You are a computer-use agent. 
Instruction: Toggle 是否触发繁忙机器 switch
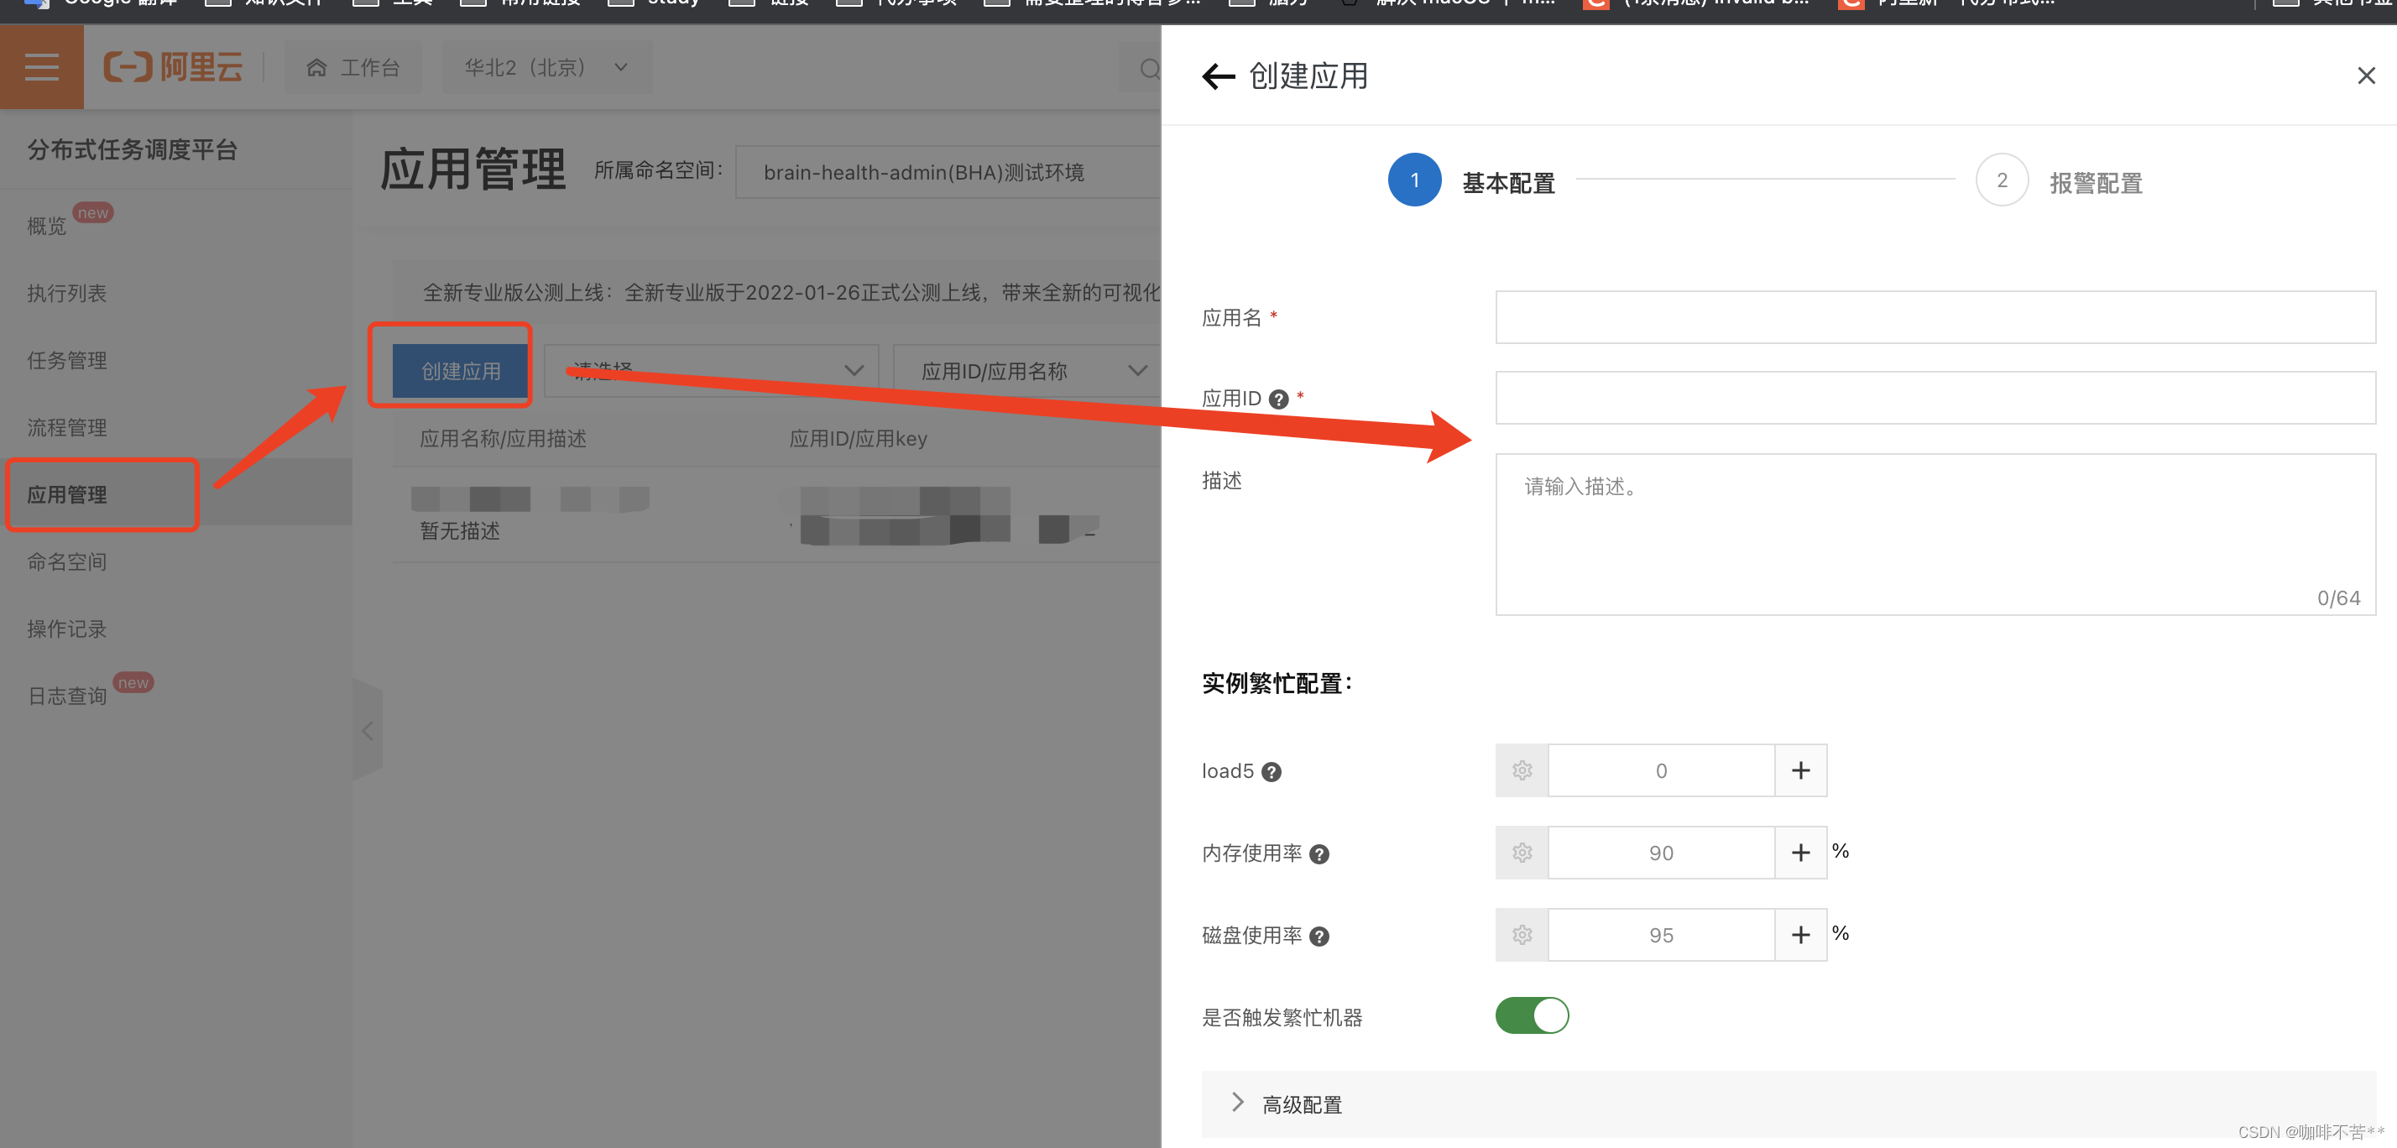[1532, 1015]
